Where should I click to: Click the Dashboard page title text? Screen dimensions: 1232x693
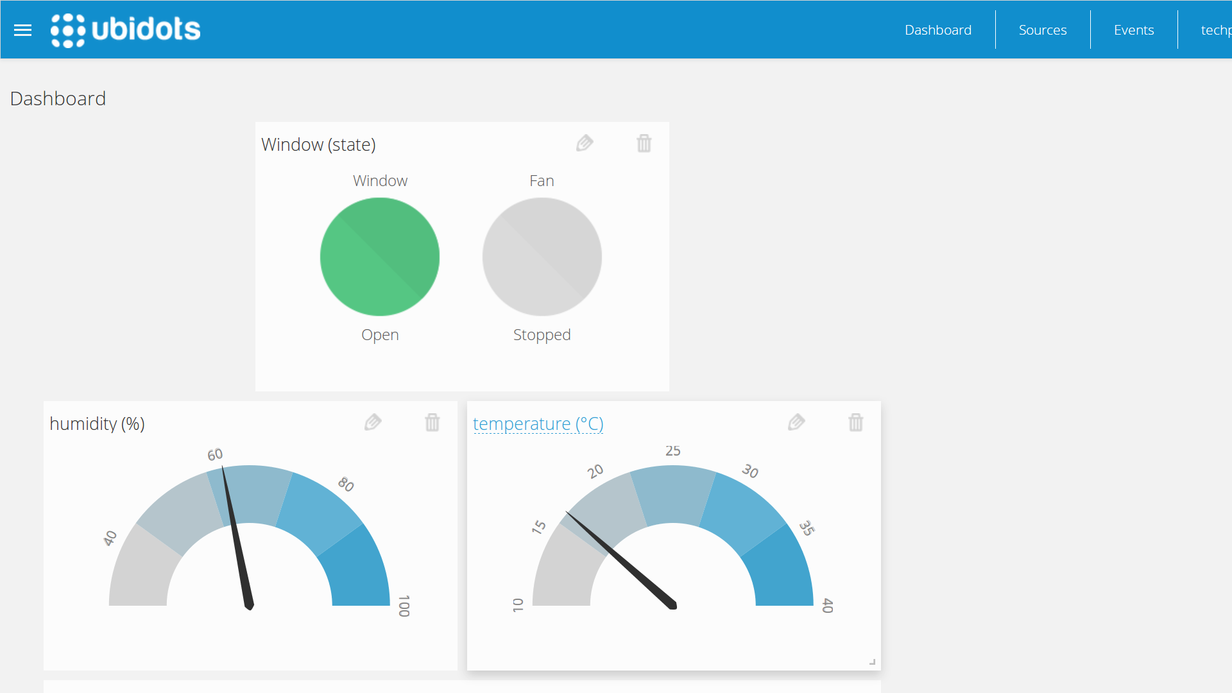coord(58,98)
